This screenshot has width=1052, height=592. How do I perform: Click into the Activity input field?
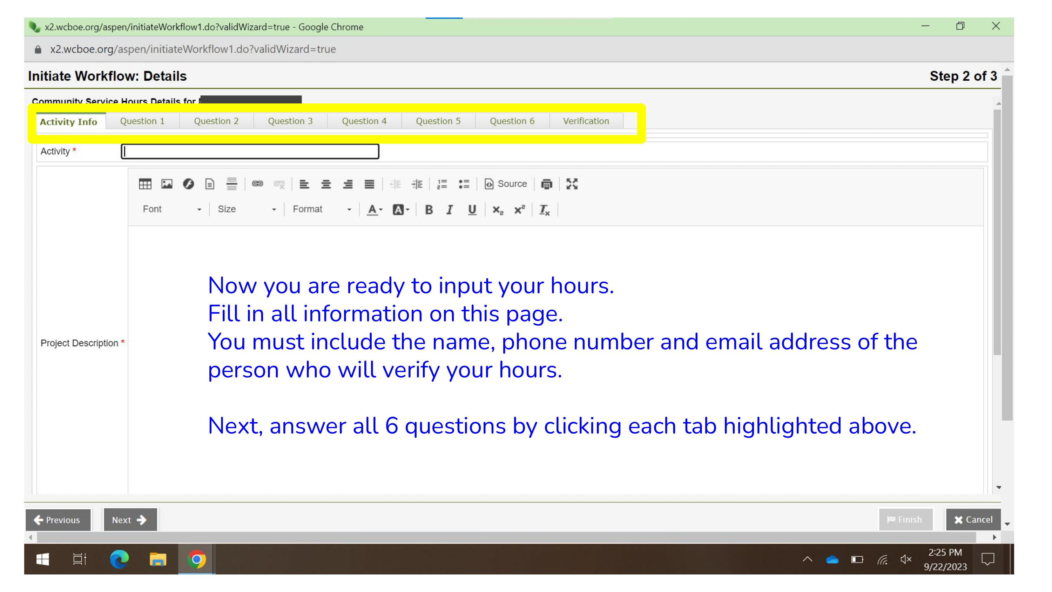[x=250, y=152]
